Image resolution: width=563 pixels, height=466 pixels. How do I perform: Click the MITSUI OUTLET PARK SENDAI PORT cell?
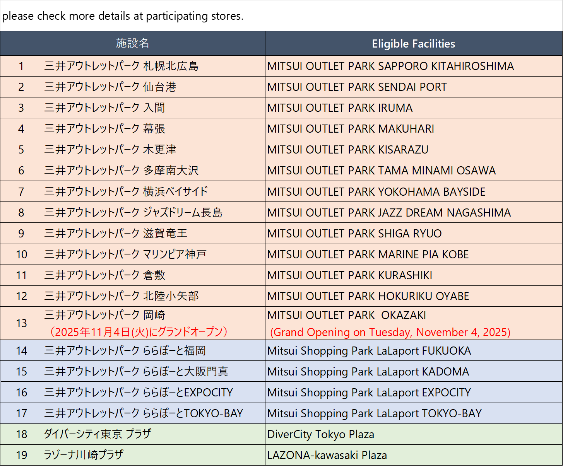(x=357, y=87)
